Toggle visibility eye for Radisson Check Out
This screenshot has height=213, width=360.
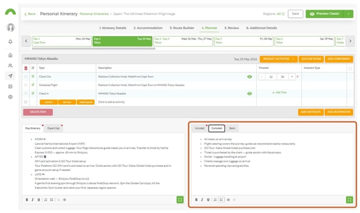tap(249, 76)
